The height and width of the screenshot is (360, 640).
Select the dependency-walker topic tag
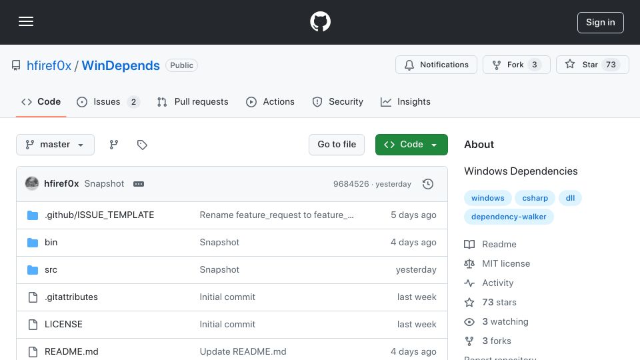(509, 217)
